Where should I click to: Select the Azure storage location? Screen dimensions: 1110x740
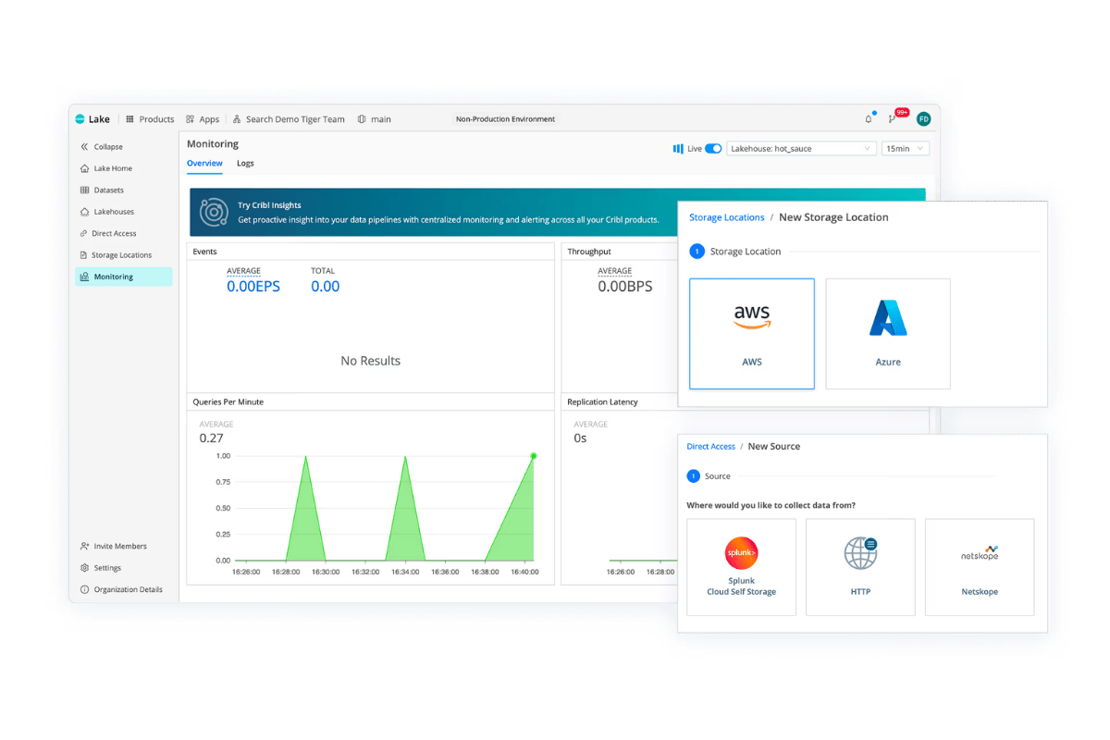click(x=888, y=334)
